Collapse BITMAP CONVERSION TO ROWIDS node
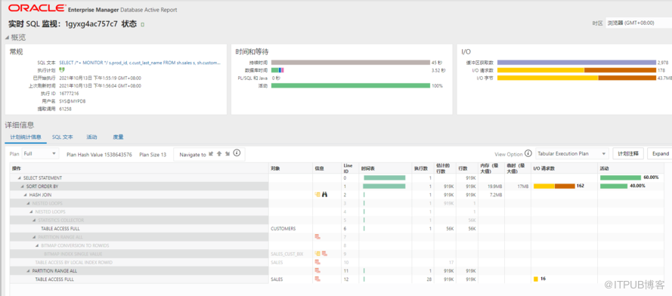Image resolution: width=672 pixels, height=296 pixels. [37, 245]
